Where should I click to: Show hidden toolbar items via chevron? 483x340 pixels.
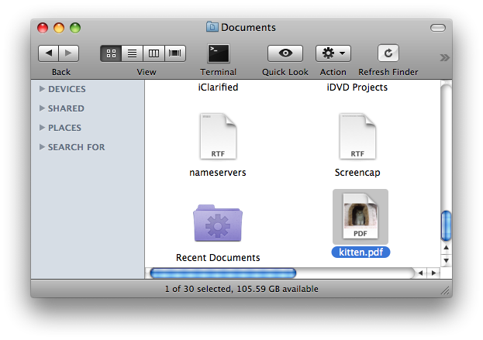pyautogui.click(x=444, y=57)
